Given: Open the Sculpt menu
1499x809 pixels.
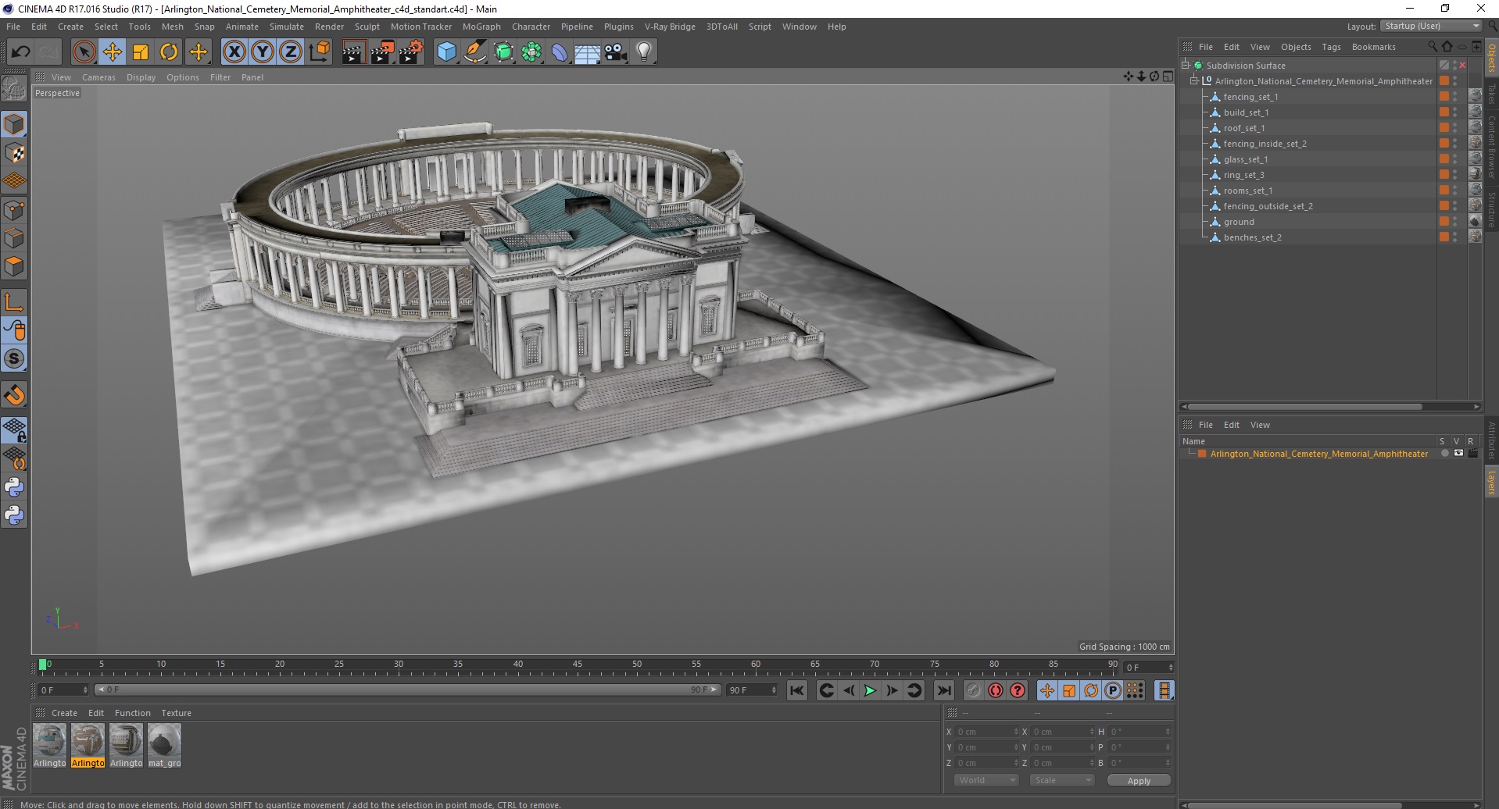Looking at the screenshot, I should (367, 27).
